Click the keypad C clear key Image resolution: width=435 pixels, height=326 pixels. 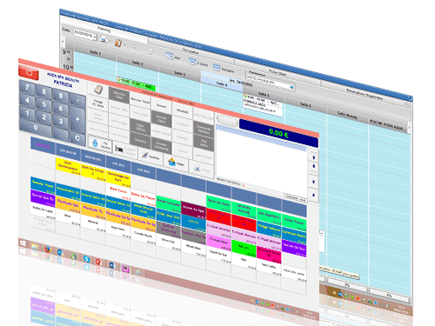[77, 138]
